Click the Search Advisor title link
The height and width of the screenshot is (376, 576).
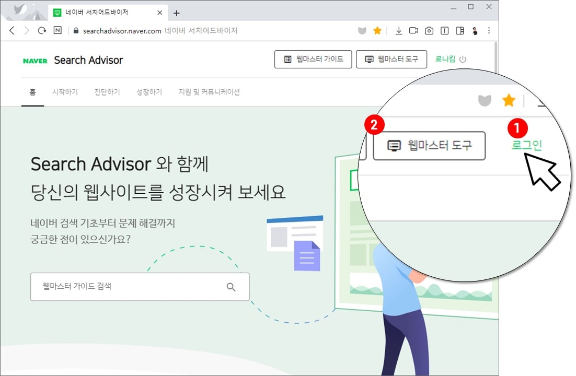coord(88,60)
